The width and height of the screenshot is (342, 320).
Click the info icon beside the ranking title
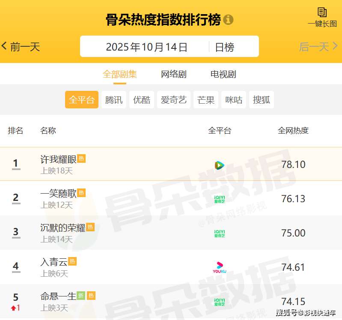[x=229, y=20]
